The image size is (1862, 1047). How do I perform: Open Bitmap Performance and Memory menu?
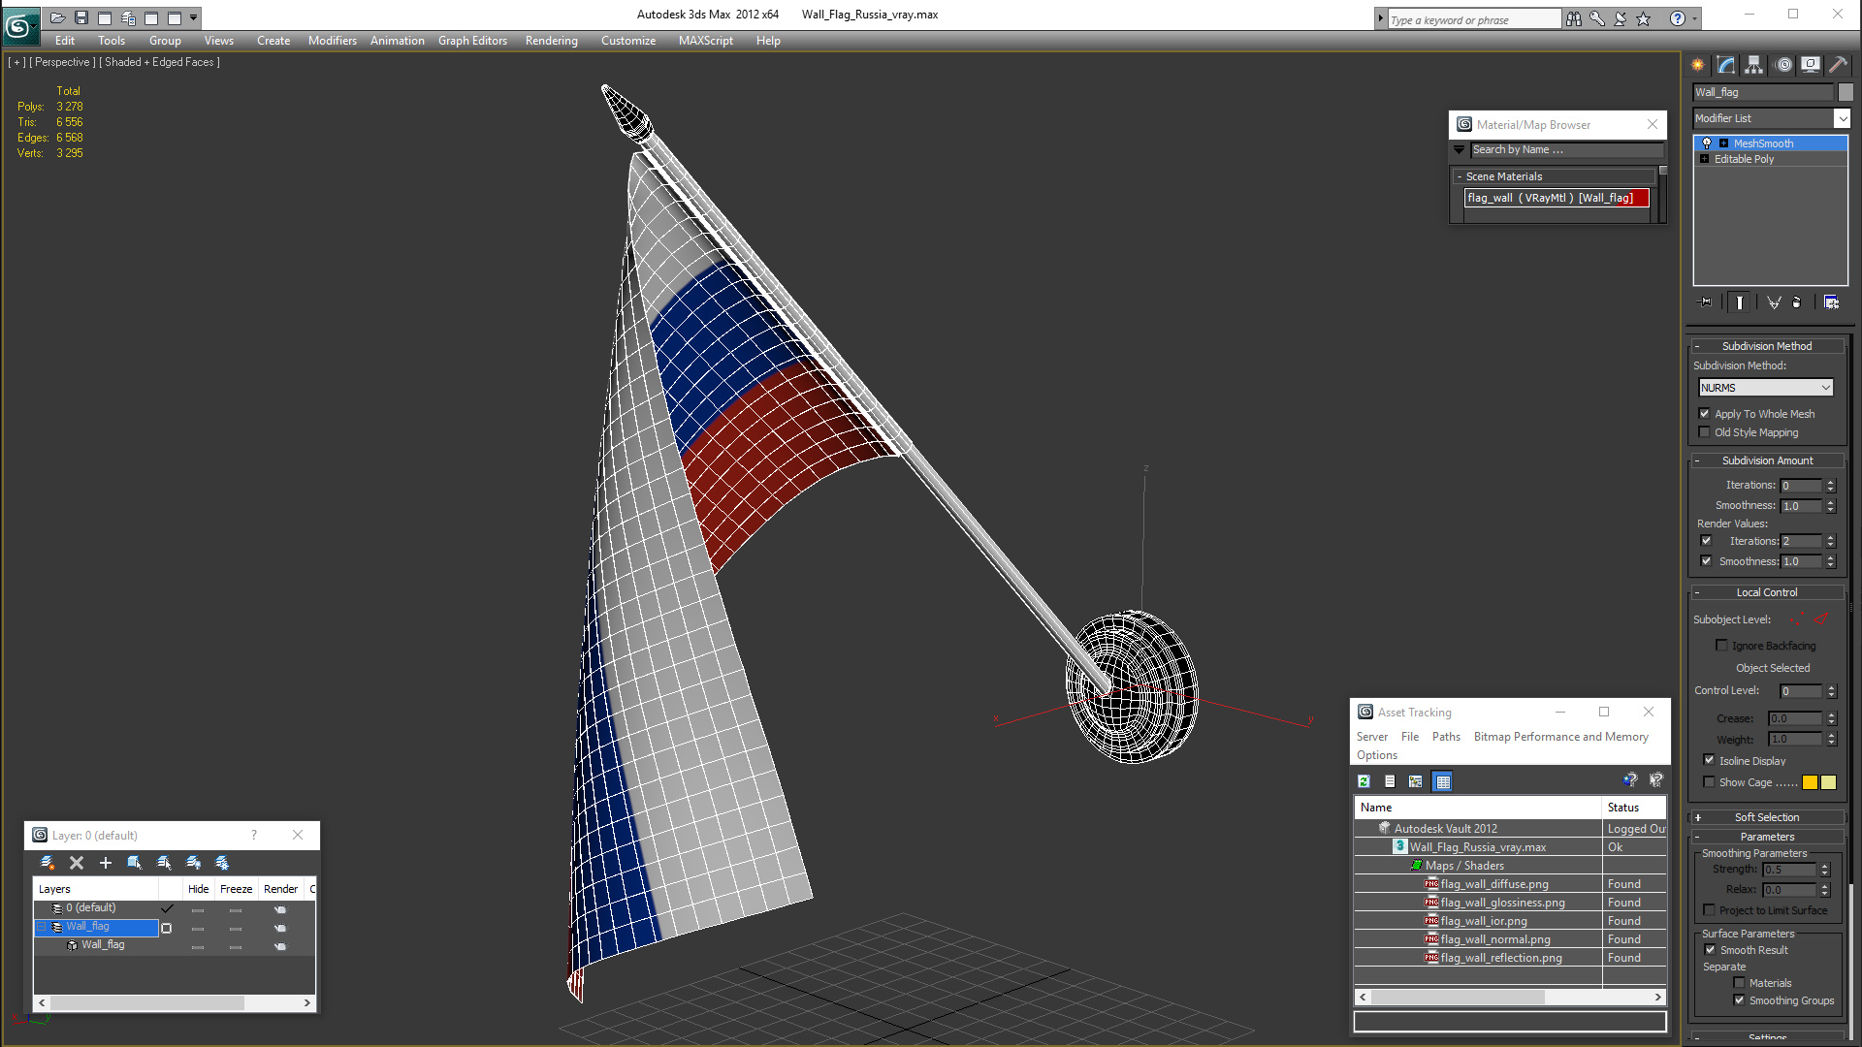coord(1560,737)
